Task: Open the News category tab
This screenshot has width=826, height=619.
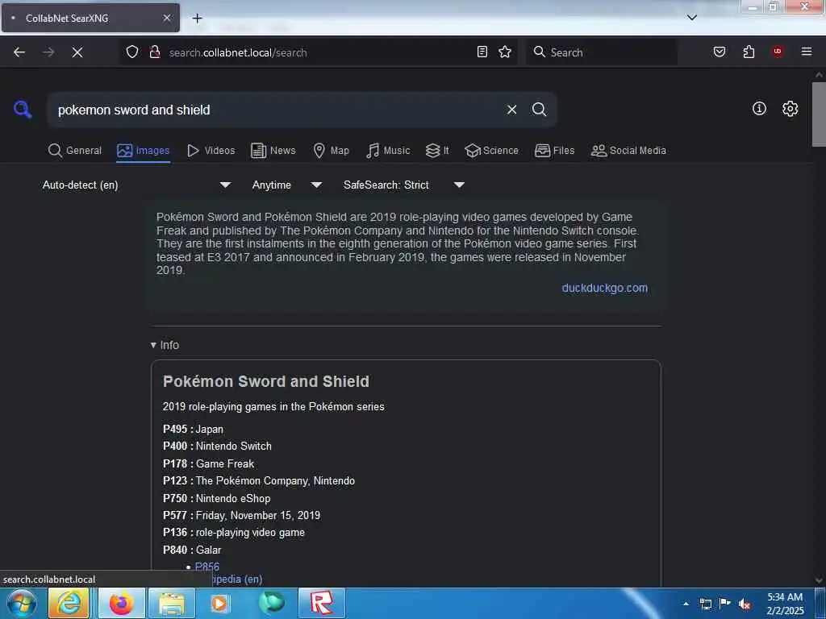Action: 273,151
